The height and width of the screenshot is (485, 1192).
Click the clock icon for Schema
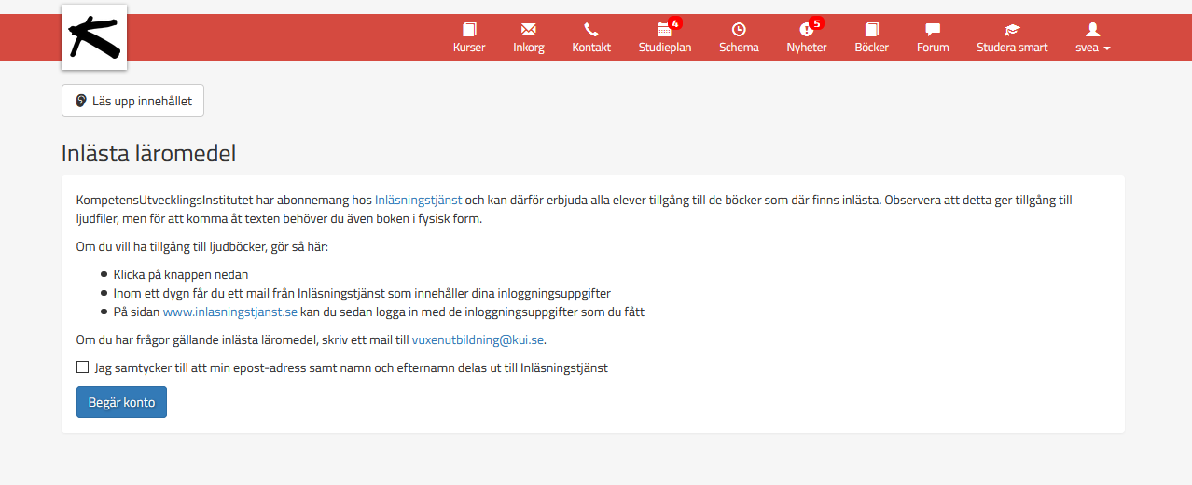point(739,29)
